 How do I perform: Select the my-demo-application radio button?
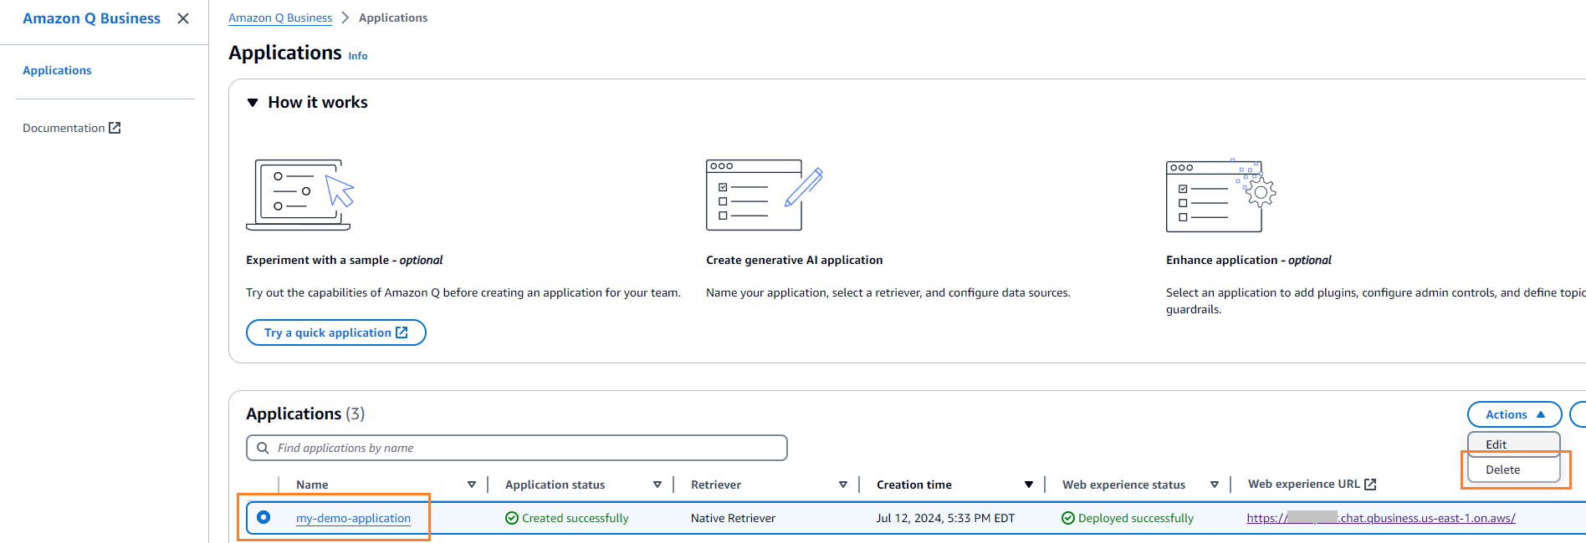(263, 517)
